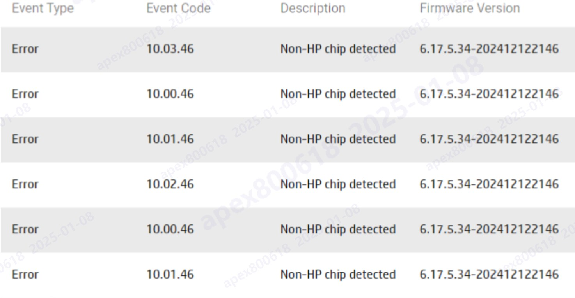The height and width of the screenshot is (298, 575).
Task: Sort by the Event Code column header
Action: point(178,8)
